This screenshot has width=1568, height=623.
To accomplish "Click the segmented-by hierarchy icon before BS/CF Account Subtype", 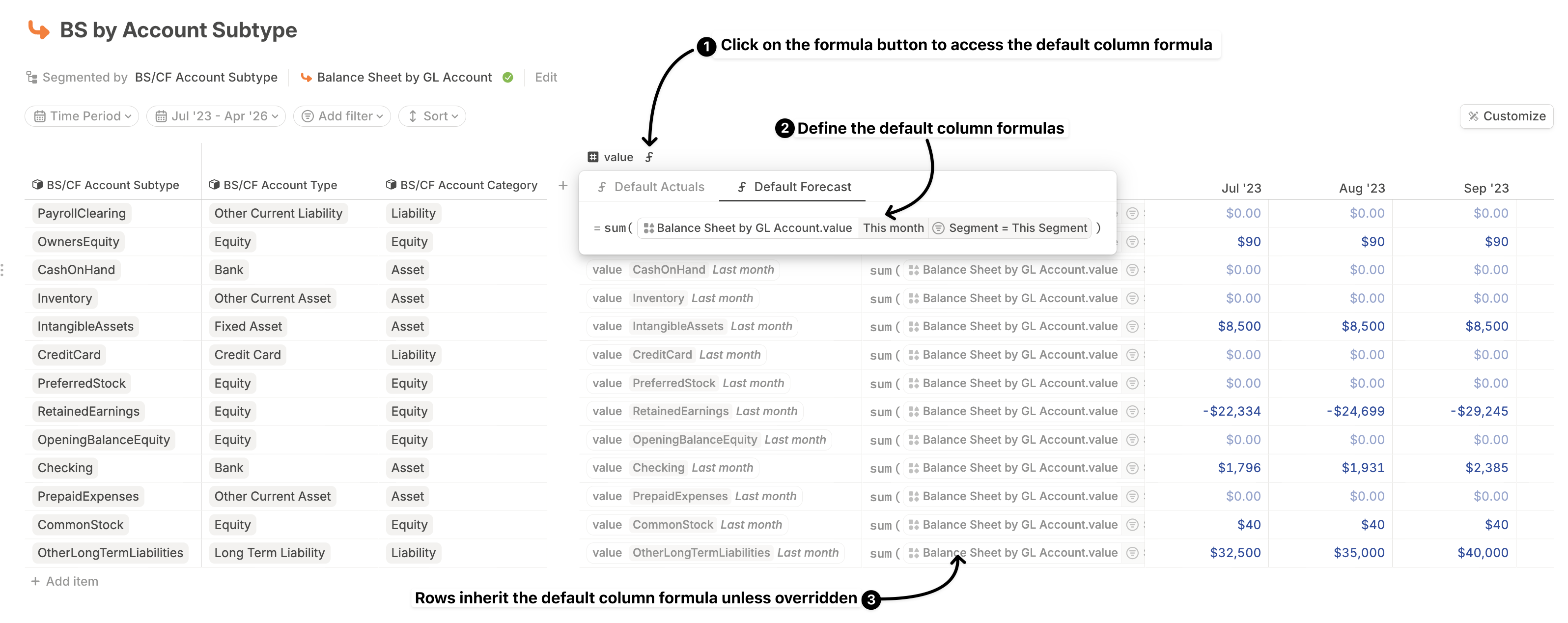I will pos(31,77).
